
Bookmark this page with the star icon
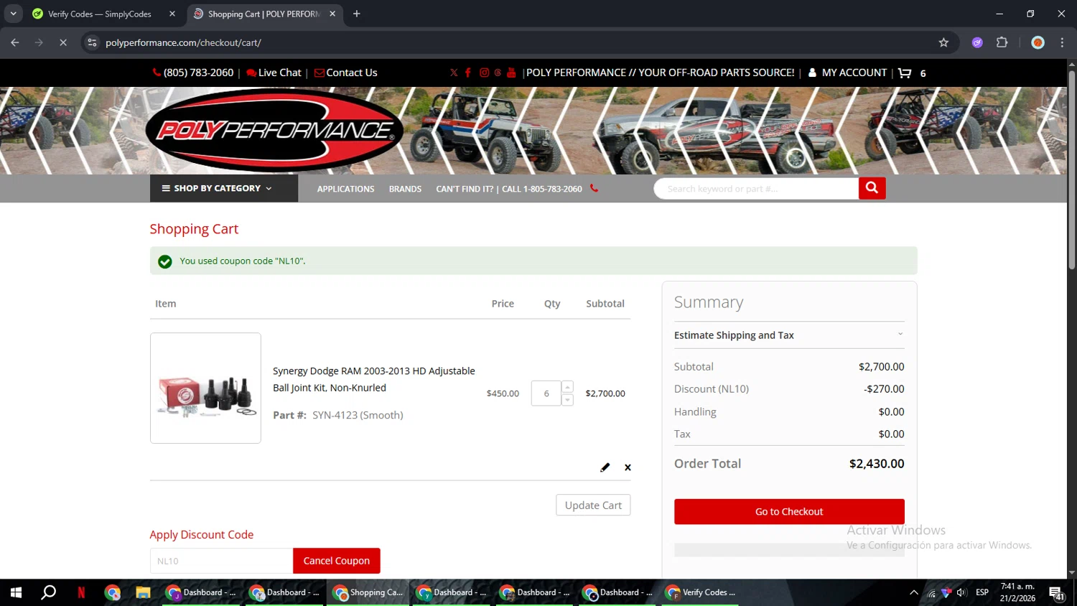pos(943,42)
